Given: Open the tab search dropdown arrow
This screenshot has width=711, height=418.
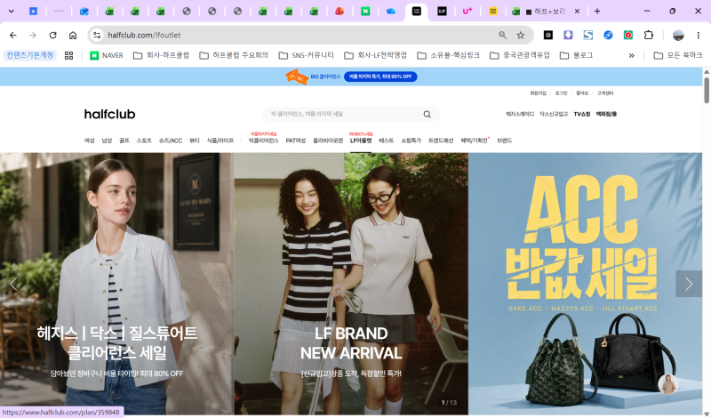Looking at the screenshot, I should coord(11,11).
